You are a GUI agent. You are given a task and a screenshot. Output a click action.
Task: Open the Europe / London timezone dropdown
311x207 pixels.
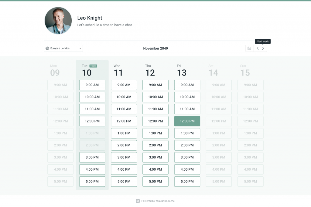point(63,48)
